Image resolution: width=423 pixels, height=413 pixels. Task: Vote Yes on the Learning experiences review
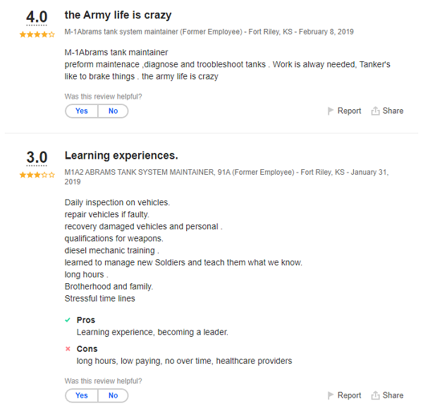pos(82,395)
